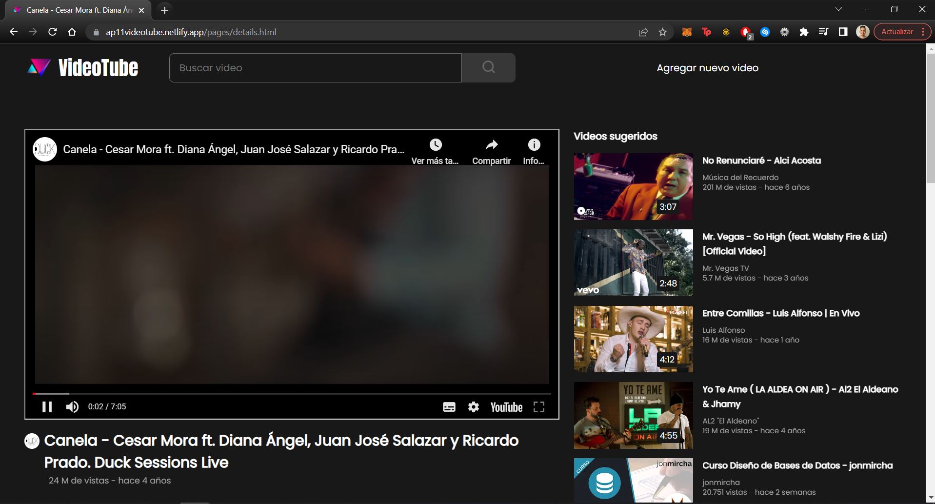Image resolution: width=935 pixels, height=504 pixels.
Task: Open the Extensions puzzle menu
Action: click(804, 32)
